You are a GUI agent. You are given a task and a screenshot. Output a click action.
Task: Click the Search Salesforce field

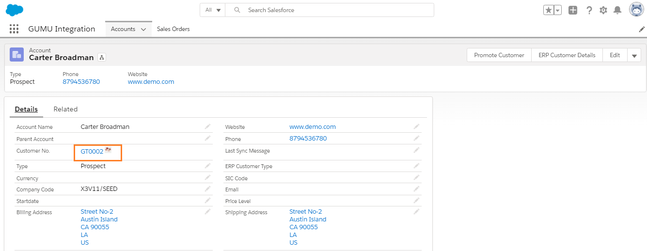click(330, 10)
